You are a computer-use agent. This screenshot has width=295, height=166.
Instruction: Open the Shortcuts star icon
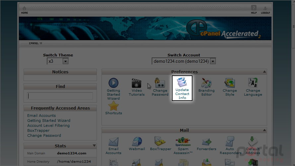(x=113, y=108)
